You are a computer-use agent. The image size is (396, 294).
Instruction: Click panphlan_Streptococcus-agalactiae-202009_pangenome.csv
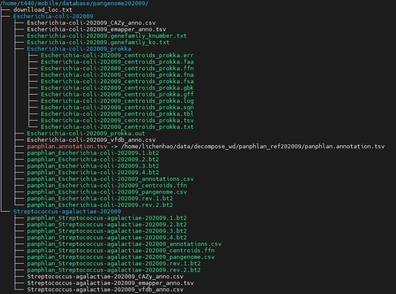pos(121,257)
